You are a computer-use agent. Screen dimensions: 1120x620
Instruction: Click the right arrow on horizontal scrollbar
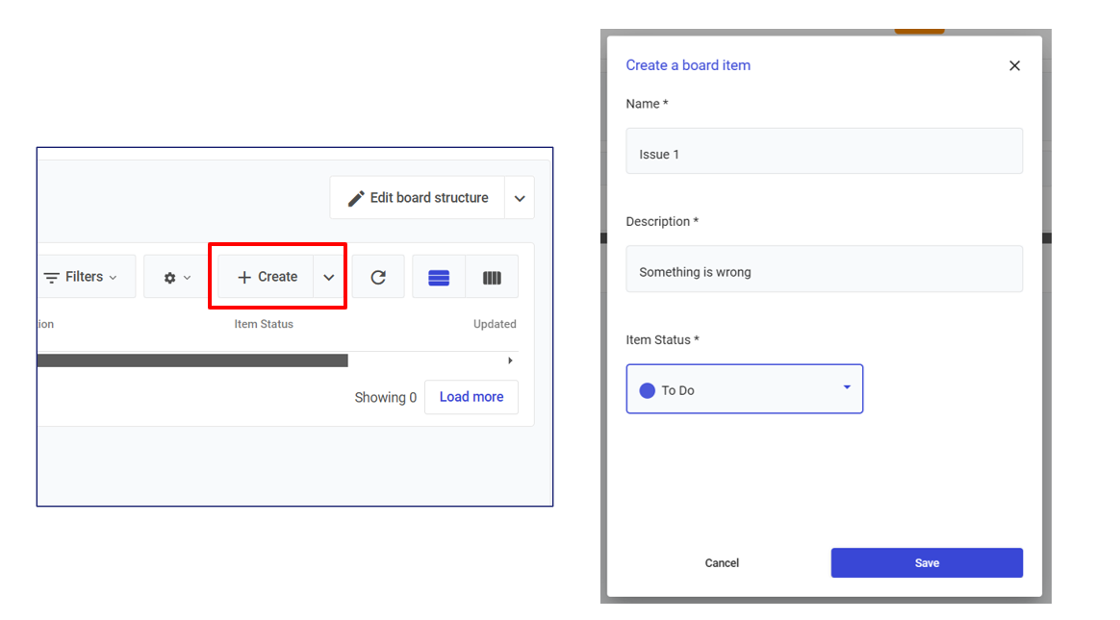[x=510, y=360]
